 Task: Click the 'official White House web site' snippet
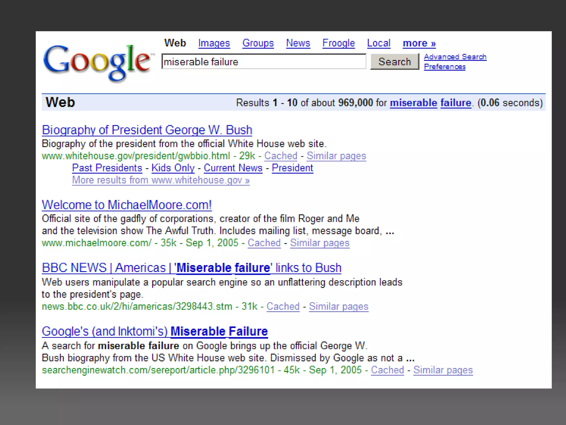coord(184,144)
